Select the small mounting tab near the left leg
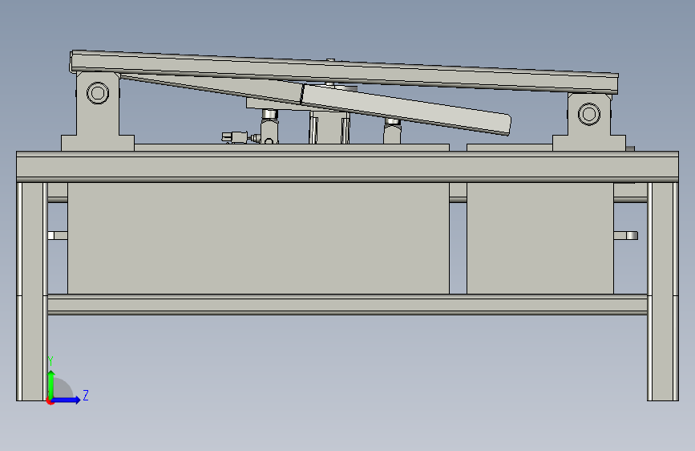The width and height of the screenshot is (695, 451). point(58,235)
